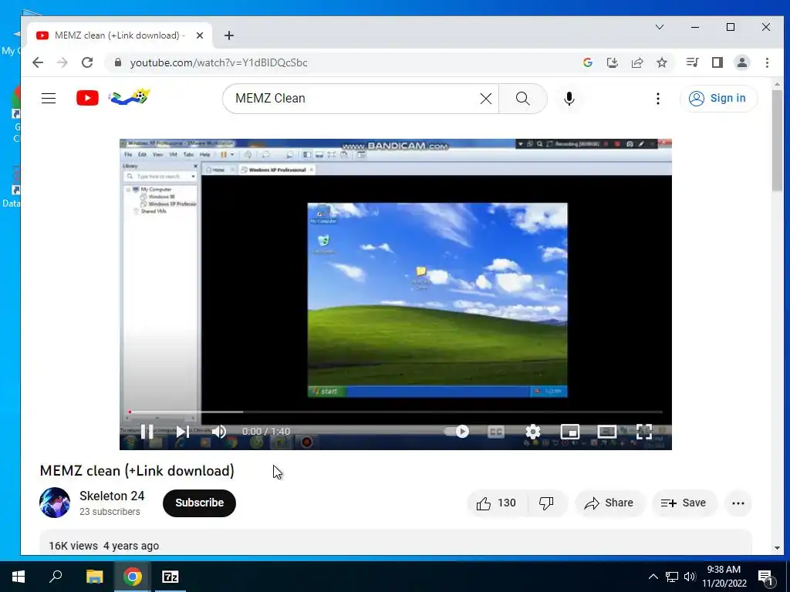
Task: Run the search with magnifier button
Action: [523, 99]
